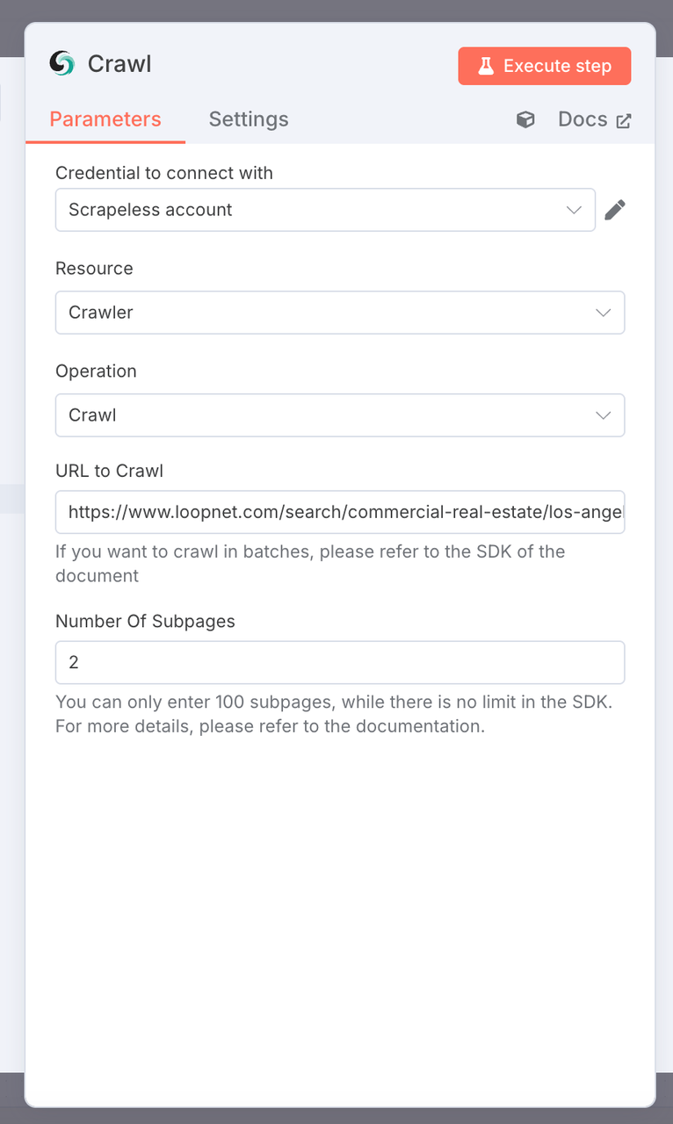Image resolution: width=673 pixels, height=1124 pixels.
Task: Click the external link arrow icon after Docs
Action: [x=624, y=121]
